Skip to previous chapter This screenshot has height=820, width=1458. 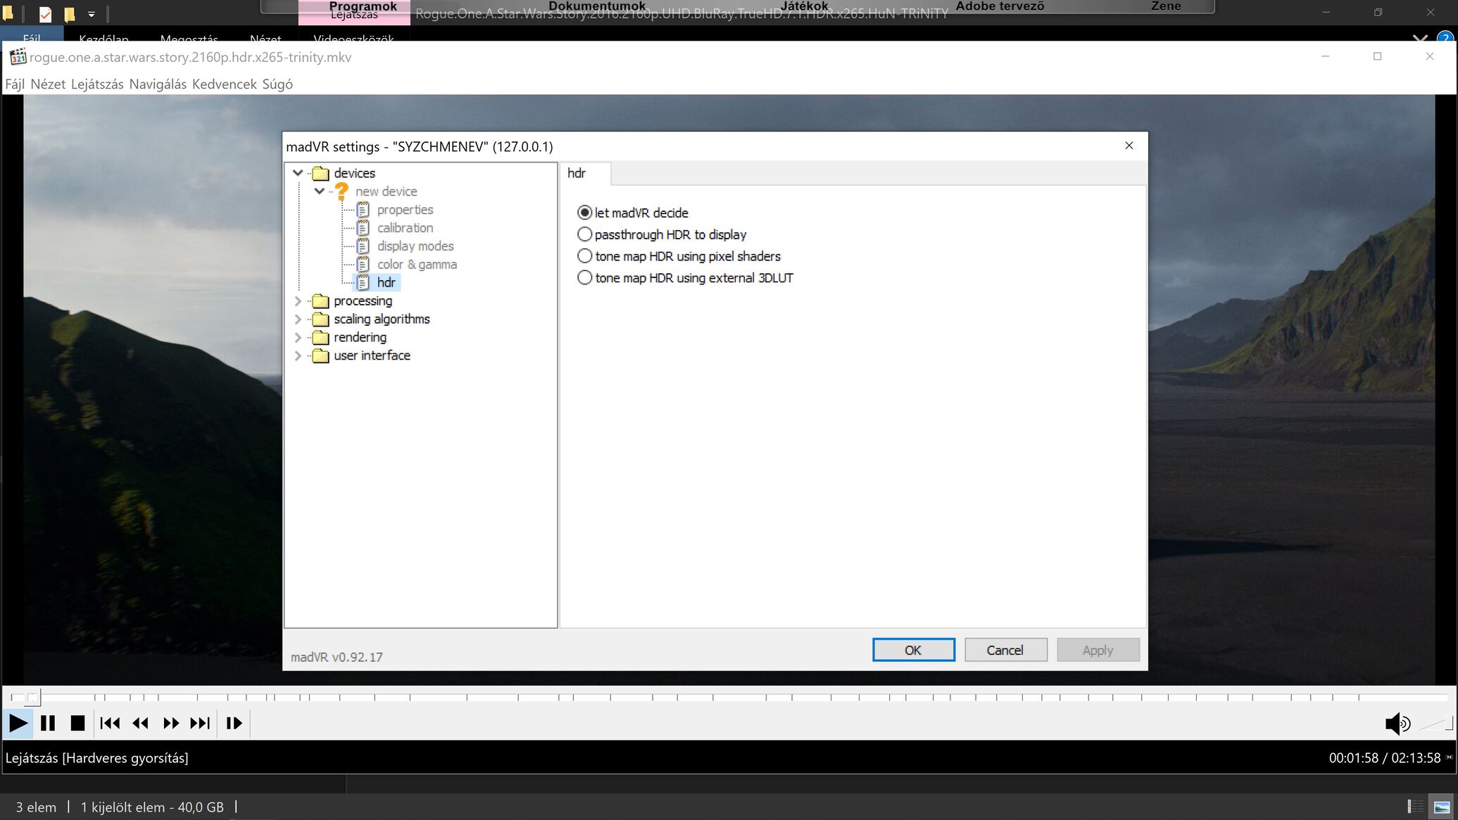tap(110, 723)
